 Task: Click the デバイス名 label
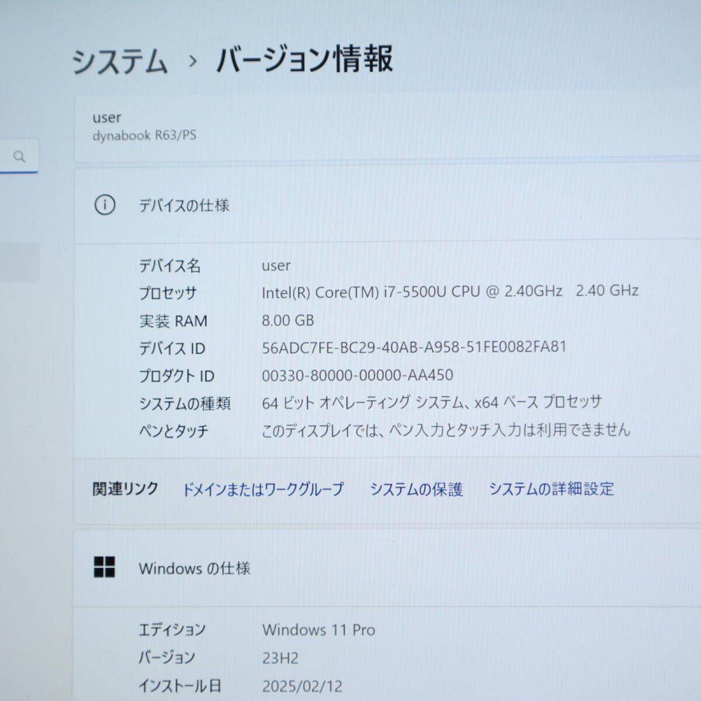point(170,266)
